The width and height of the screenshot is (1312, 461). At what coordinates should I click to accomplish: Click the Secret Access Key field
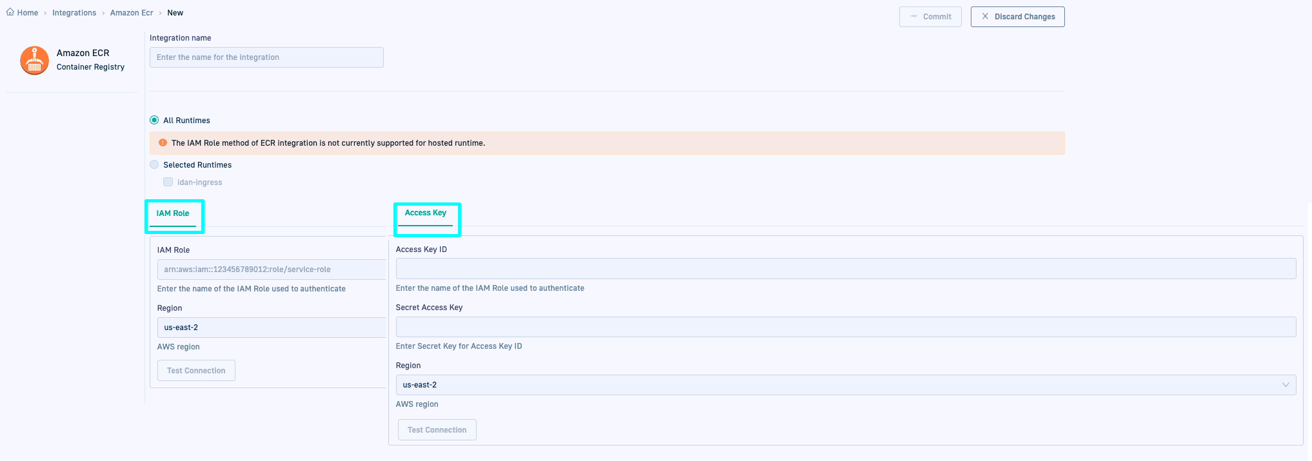pyautogui.click(x=845, y=327)
